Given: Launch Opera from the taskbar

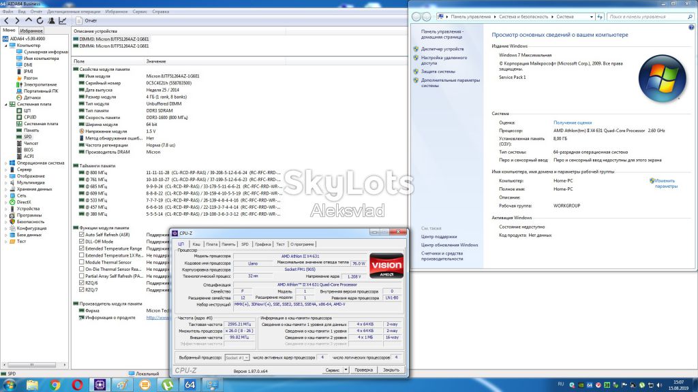Looking at the screenshot, I should pos(78,385).
